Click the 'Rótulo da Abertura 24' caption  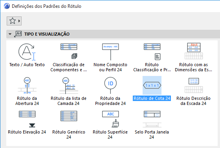pos(27,101)
